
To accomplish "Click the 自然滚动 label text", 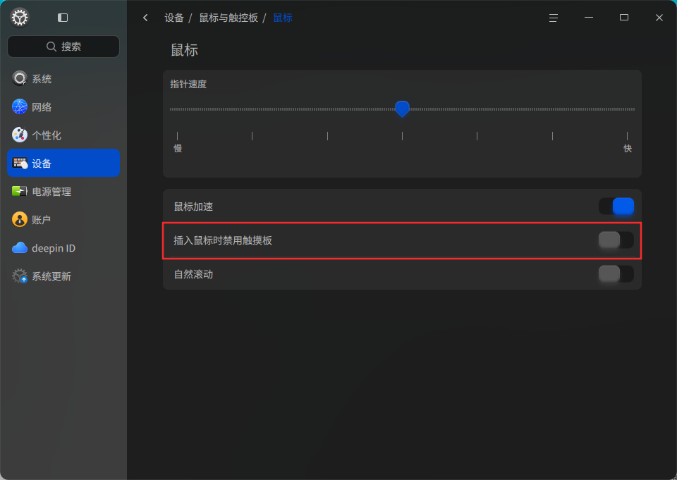I will [x=193, y=274].
